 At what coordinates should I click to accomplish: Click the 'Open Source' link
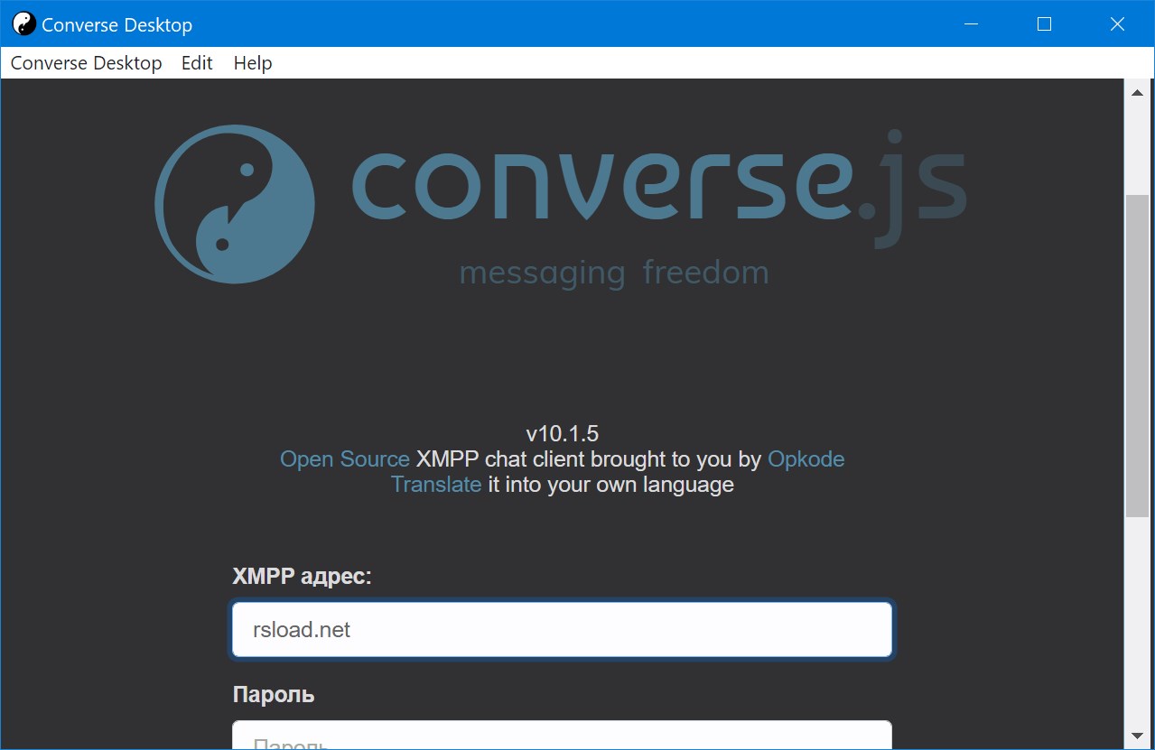pyautogui.click(x=344, y=458)
